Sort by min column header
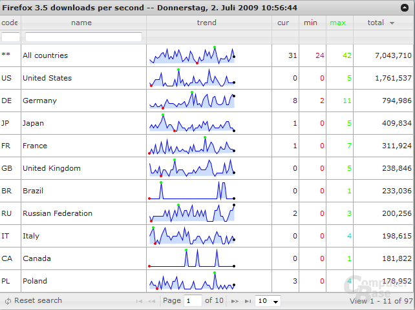 (310, 23)
